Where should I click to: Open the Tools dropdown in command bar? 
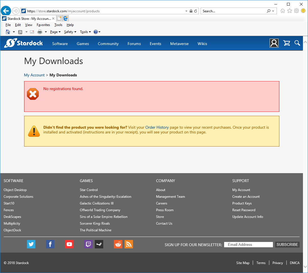pos(85,32)
